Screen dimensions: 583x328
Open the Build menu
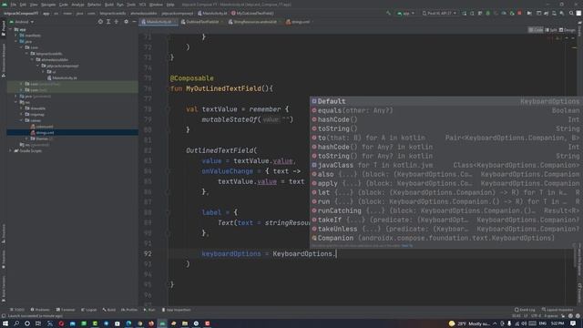pos(109,5)
